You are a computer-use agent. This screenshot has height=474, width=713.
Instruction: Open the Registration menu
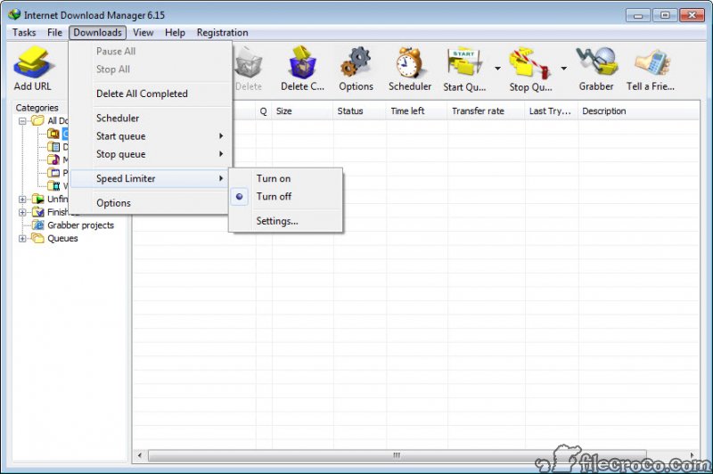click(222, 32)
